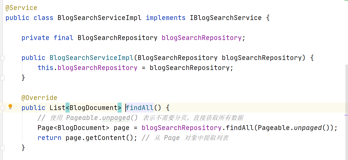Image resolution: width=348 pixels, height=160 pixels.
Task: Collapse the findAll method with gutter fold arrow
Action: coord(3,108)
